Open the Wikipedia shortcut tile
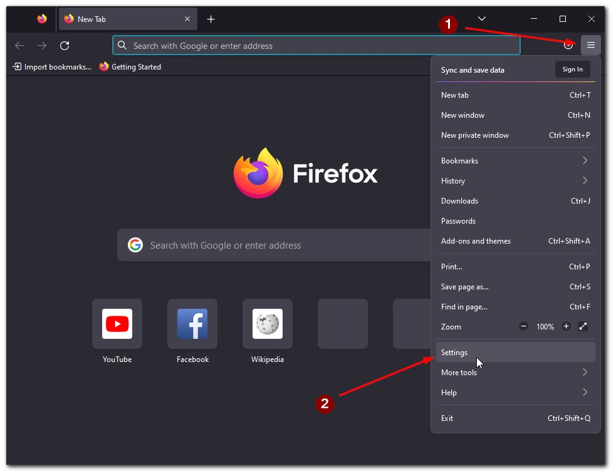 point(267,324)
